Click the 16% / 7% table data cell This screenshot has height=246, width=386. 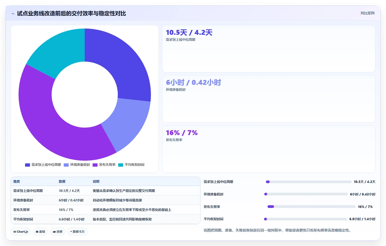pos(66,210)
